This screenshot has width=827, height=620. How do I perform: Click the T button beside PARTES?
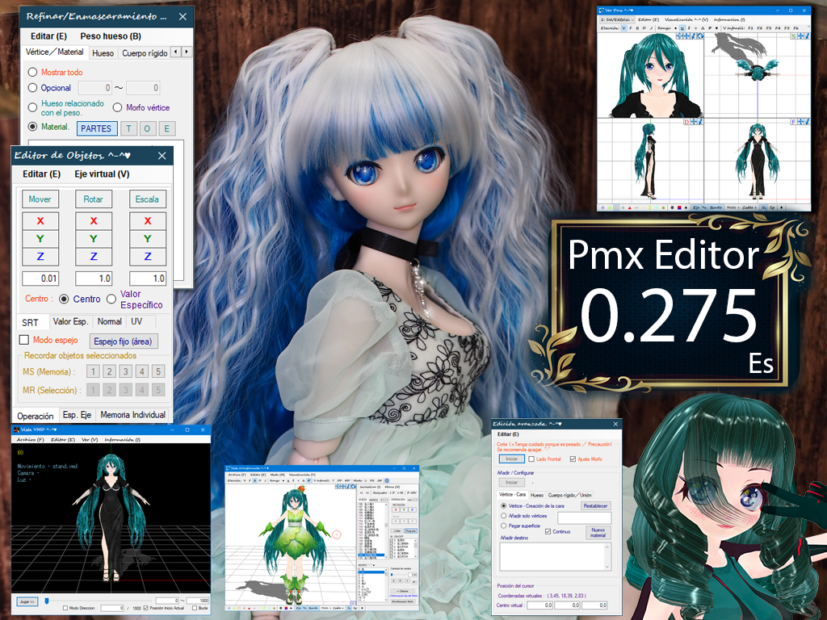(x=128, y=128)
